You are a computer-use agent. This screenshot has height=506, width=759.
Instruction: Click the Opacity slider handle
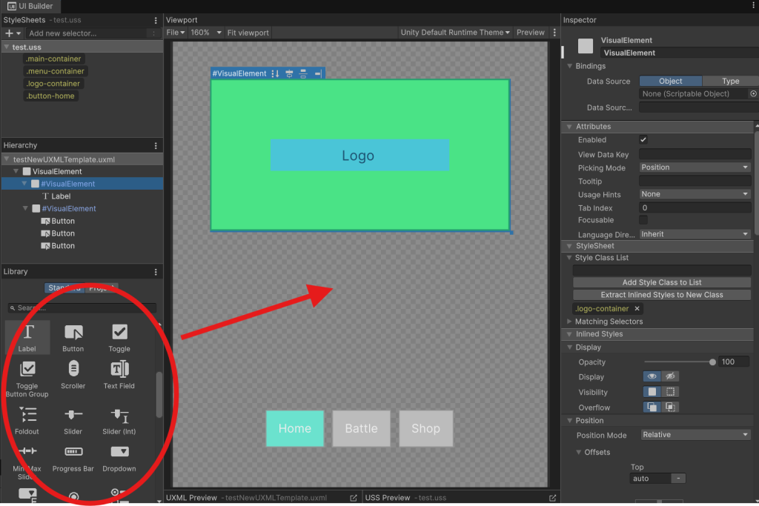click(712, 362)
